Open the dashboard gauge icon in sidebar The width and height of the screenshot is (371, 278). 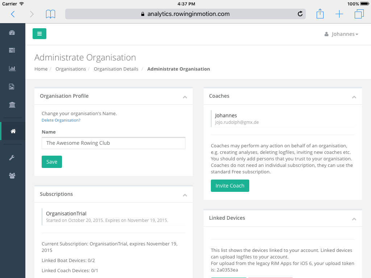click(12, 33)
